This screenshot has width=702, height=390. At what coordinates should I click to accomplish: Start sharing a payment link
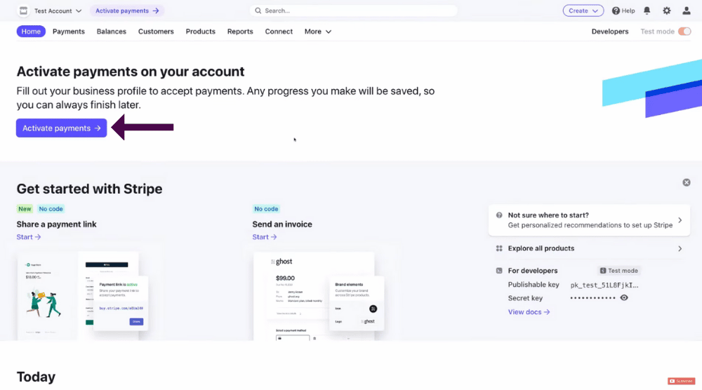click(29, 237)
